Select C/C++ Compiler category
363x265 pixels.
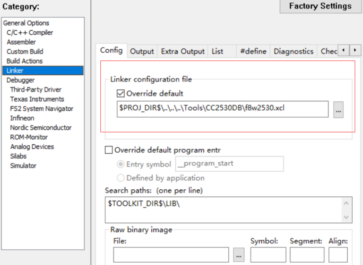[x=30, y=32]
